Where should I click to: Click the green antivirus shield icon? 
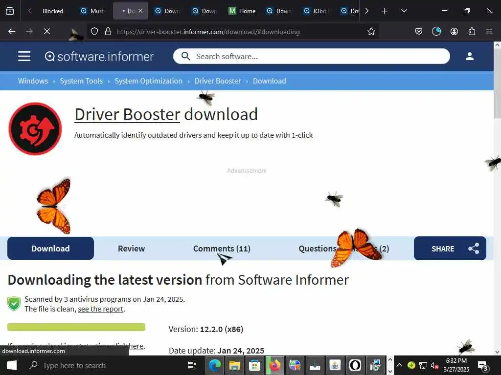pyautogui.click(x=14, y=304)
